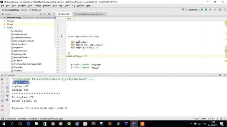This screenshot has height=127, width=227.
Task: Click the src breadcrumb
Action: click(24, 10)
